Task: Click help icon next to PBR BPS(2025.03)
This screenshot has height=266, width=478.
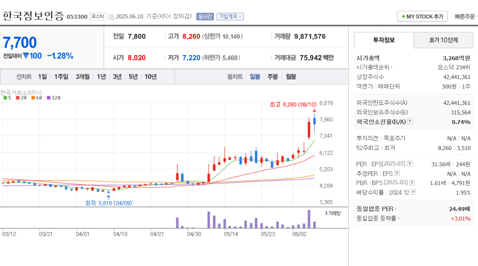Action: [412, 183]
